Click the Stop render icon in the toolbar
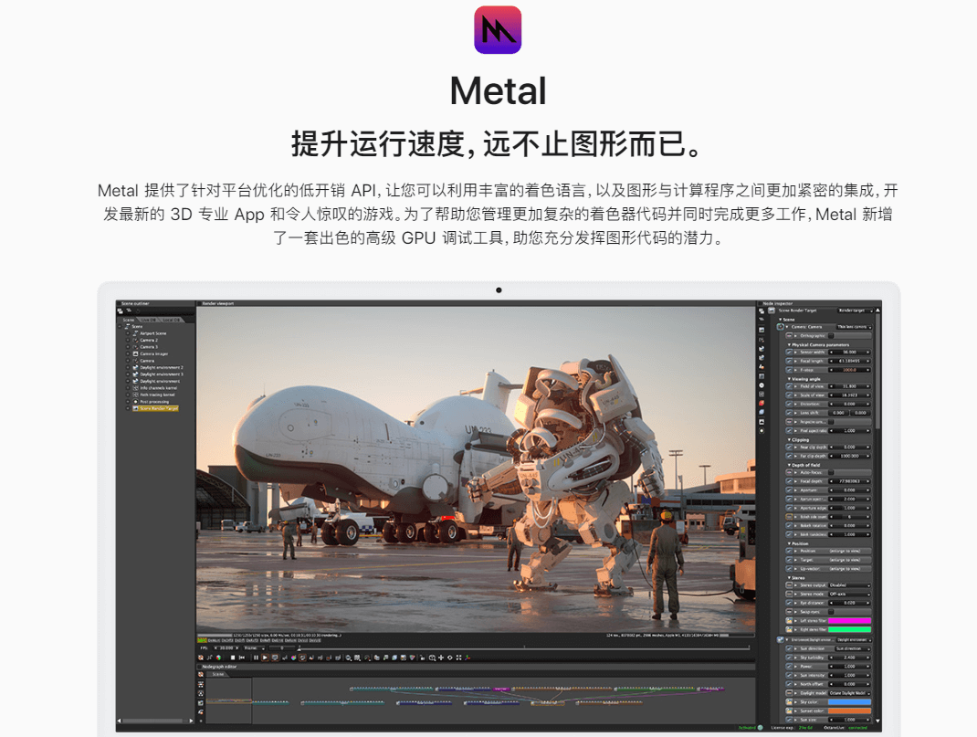 233,657
